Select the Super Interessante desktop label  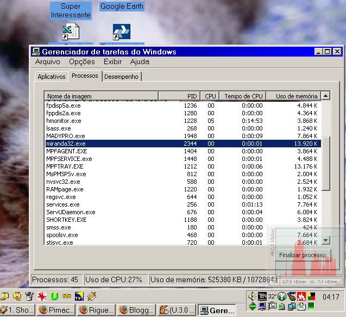pyautogui.click(x=71, y=11)
